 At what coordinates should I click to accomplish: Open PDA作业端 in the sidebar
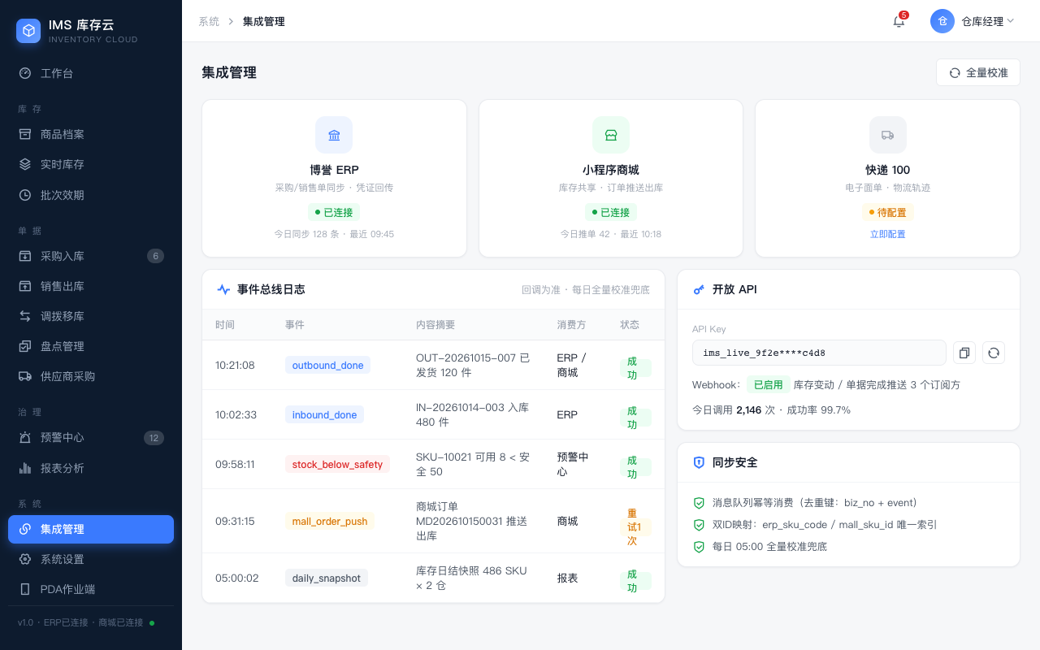coord(91,589)
